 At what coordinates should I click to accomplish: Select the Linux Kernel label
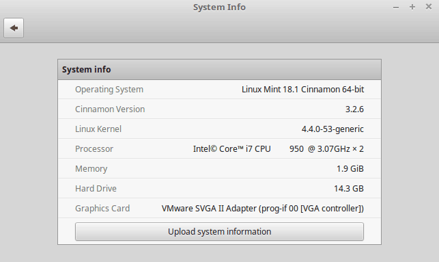98,129
